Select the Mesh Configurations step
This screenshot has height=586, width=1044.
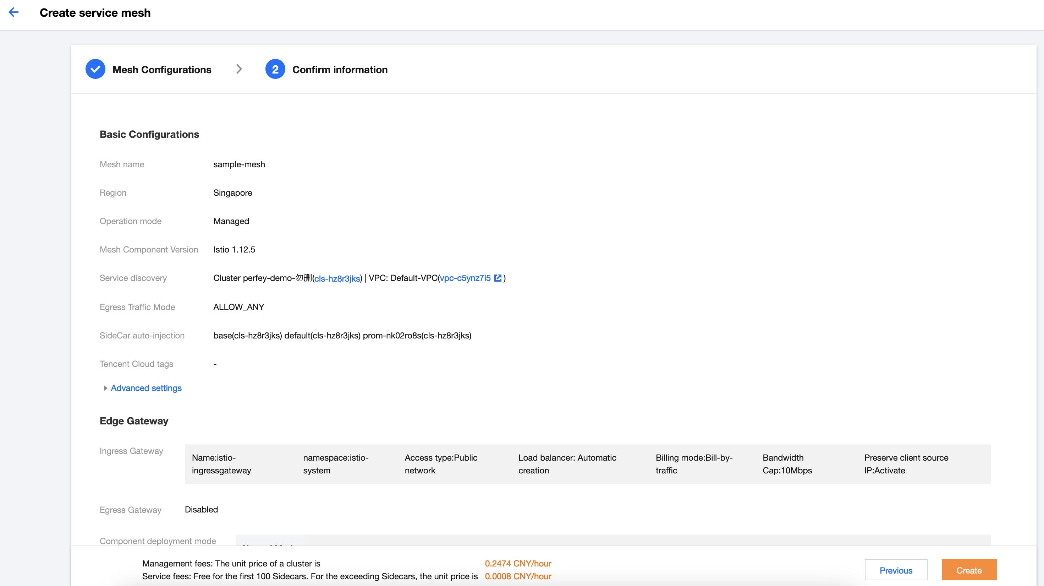pos(162,69)
